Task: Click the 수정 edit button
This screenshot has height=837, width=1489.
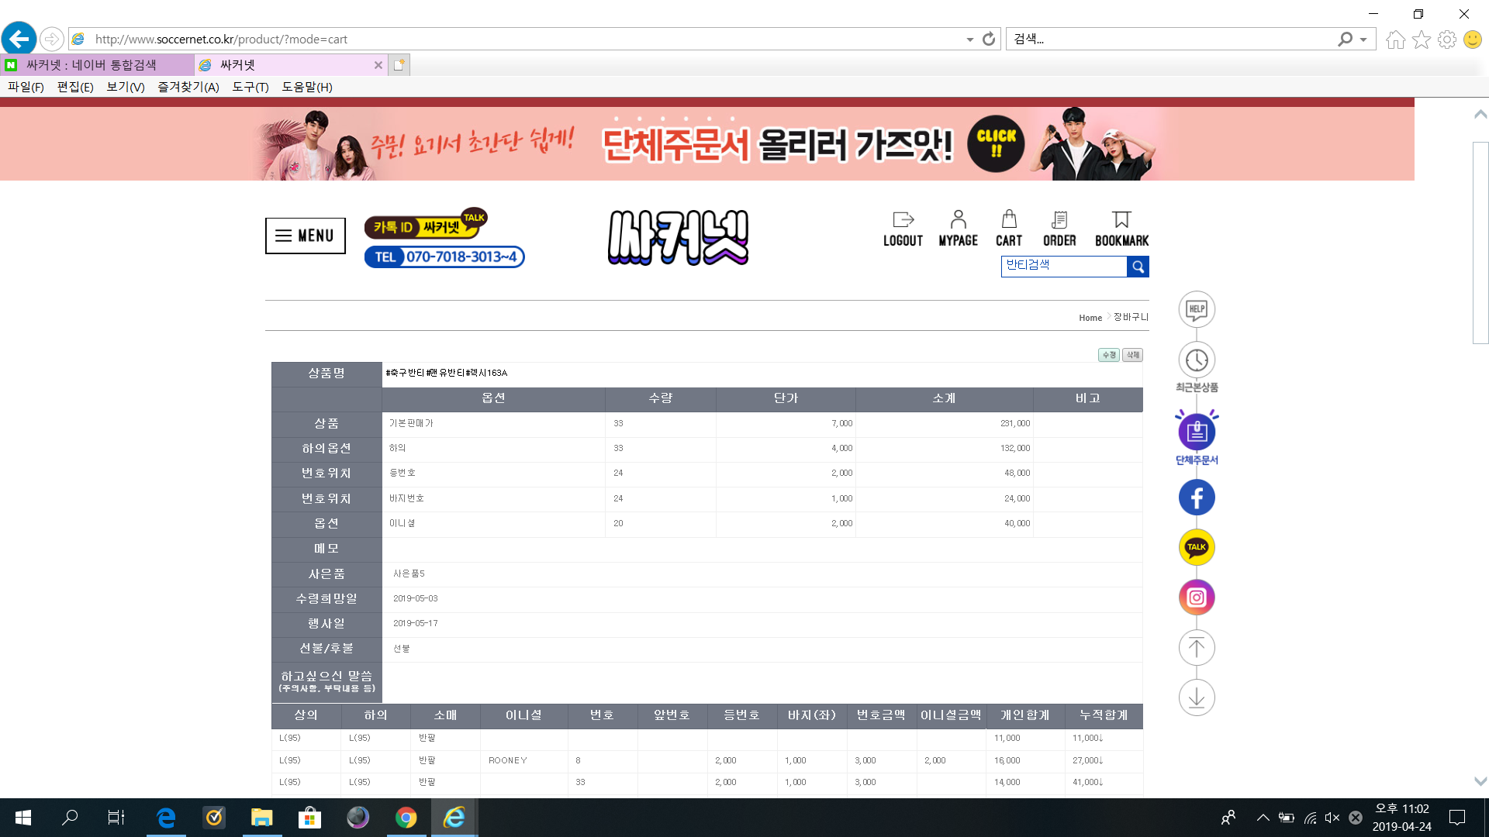Action: 1109,355
